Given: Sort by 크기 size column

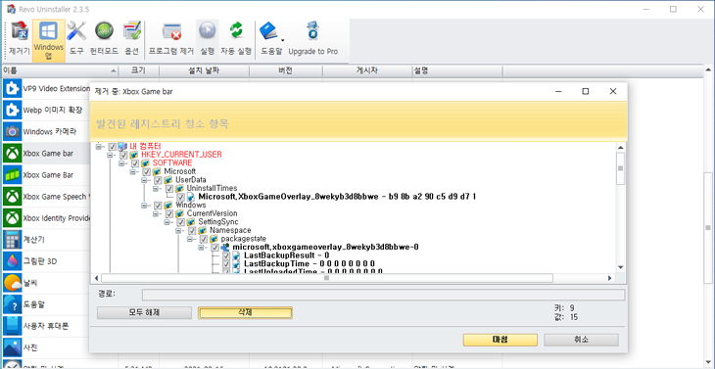Looking at the screenshot, I should [x=139, y=71].
